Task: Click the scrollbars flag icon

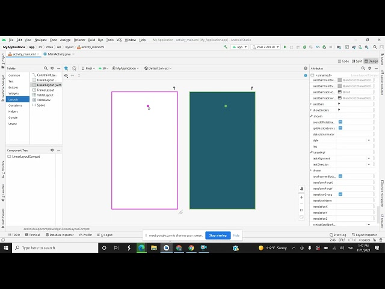Action: [x=339, y=104]
